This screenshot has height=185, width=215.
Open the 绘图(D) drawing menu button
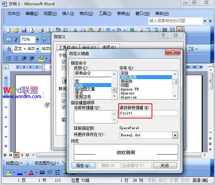point(14,163)
